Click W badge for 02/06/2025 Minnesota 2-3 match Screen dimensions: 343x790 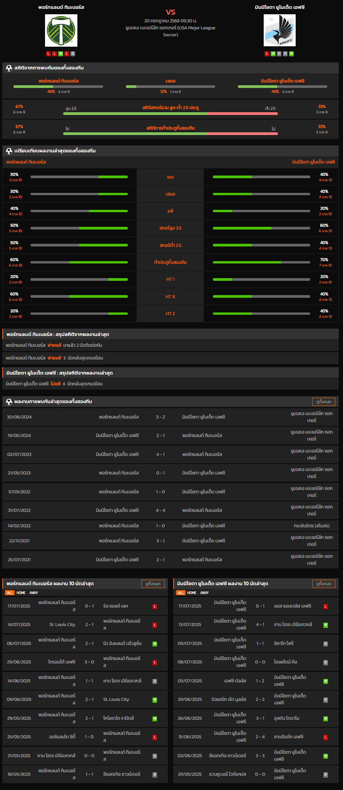click(x=326, y=756)
